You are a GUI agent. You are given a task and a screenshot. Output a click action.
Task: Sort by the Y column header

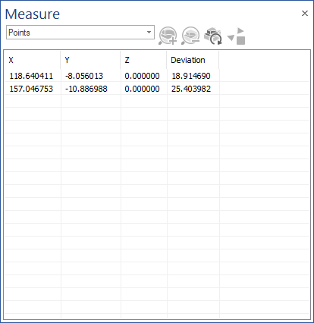click(x=90, y=60)
